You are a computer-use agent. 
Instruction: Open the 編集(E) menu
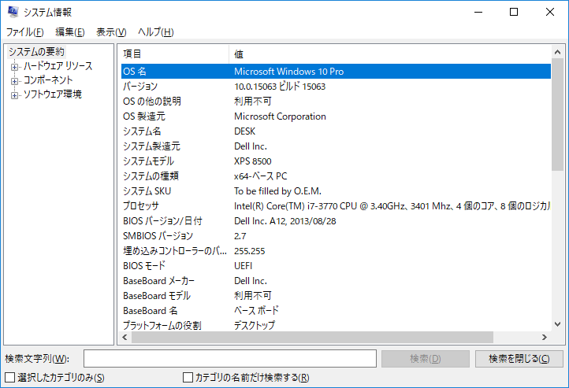[x=70, y=32]
